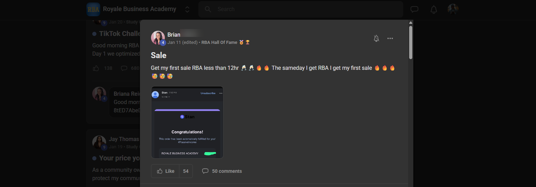Open the Stan sale screenshot thumbnail
Image resolution: width=536 pixels, height=187 pixels.
pyautogui.click(x=187, y=122)
